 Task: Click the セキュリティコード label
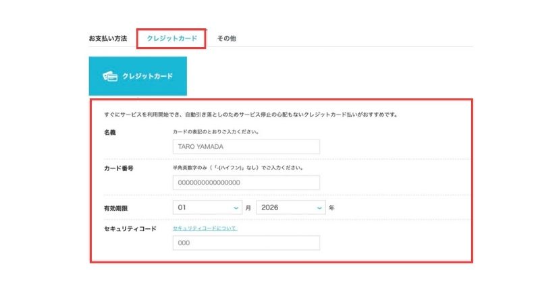coord(130,228)
